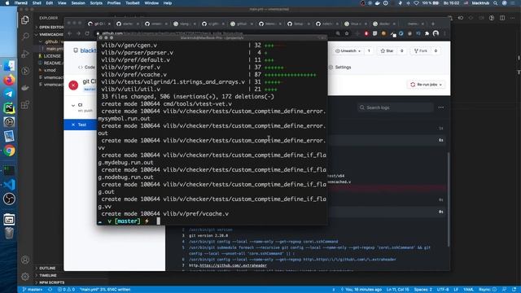Bookmark this page with the star icon
Screen dimensions: 521x293
coord(347,33)
